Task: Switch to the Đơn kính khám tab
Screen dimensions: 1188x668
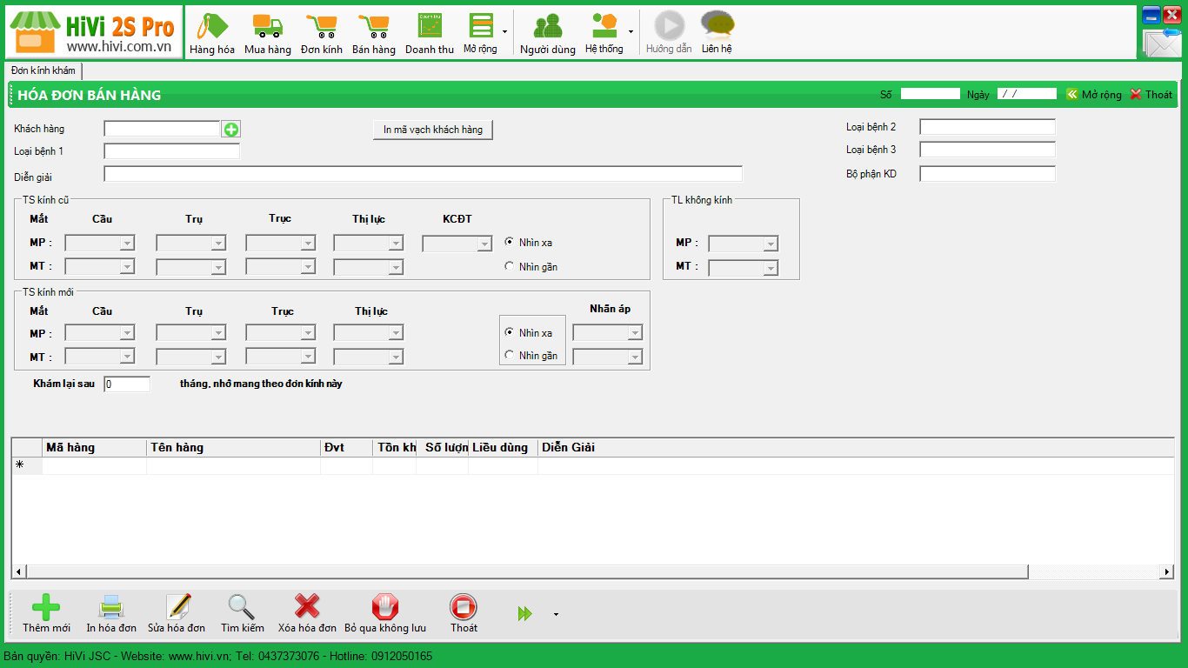Action: [x=43, y=70]
